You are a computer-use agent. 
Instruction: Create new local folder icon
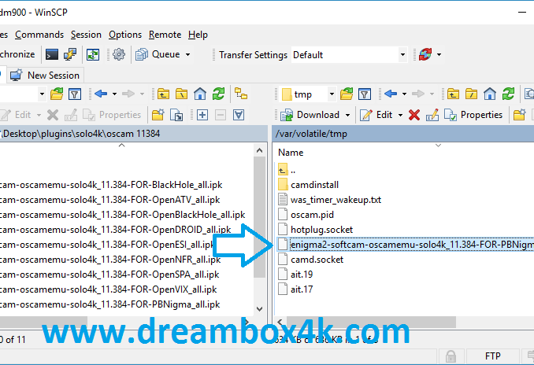pos(158,115)
